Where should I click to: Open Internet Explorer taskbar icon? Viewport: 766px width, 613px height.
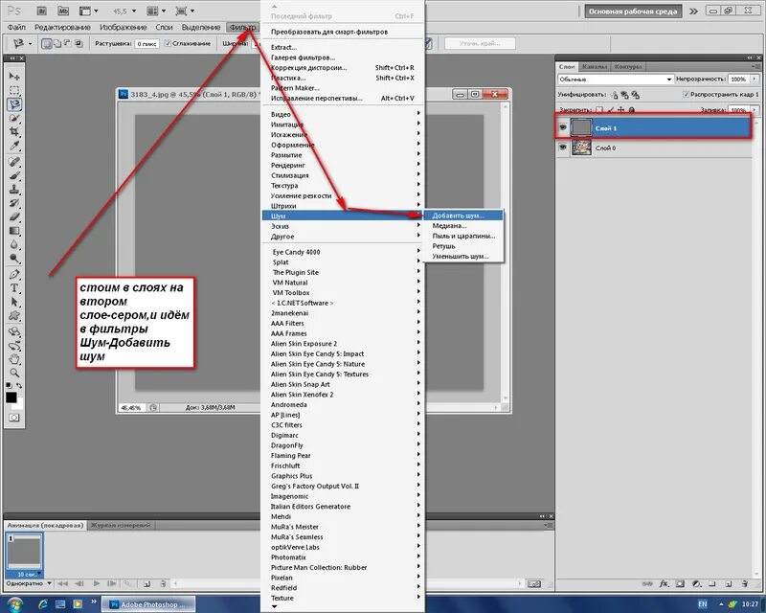click(43, 604)
